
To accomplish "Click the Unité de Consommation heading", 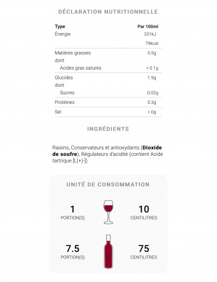I will point(108,184).
